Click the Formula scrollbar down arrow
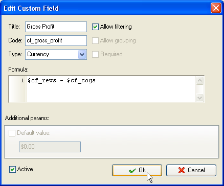This screenshot has width=224, height=186. [199, 98]
